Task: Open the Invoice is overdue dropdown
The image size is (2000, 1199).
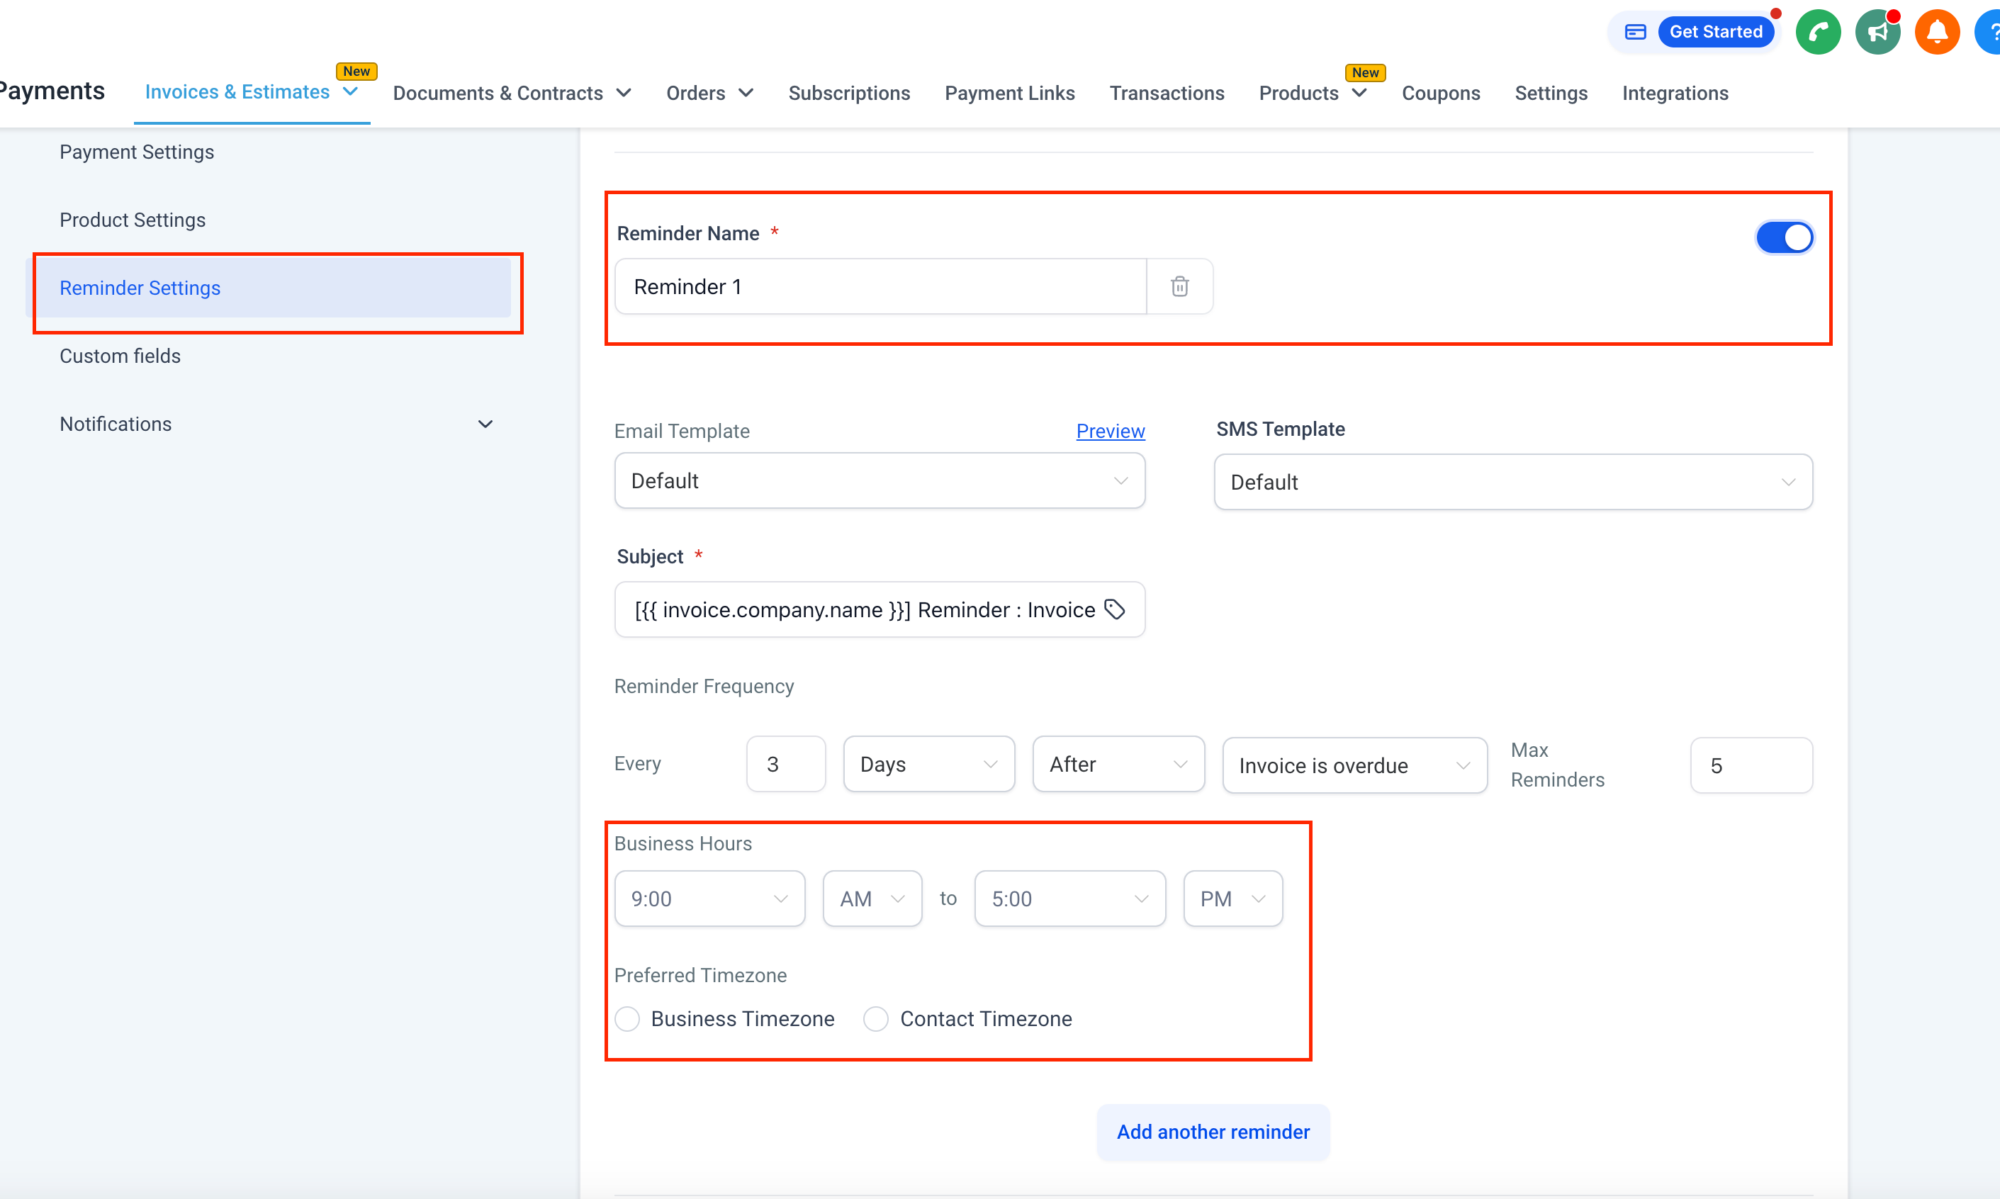Action: [1354, 765]
